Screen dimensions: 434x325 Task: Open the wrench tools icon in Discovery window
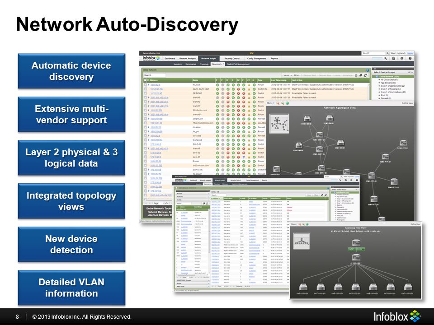pyautogui.click(x=386, y=58)
